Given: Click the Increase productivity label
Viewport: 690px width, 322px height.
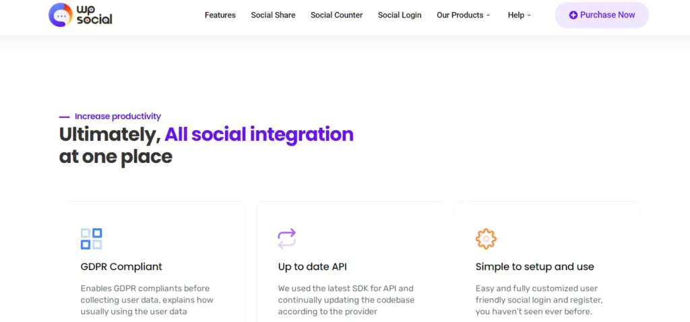Looking at the screenshot, I should (x=117, y=117).
